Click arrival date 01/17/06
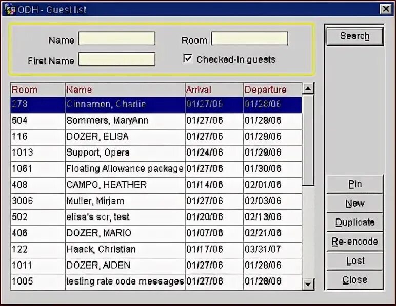The width and height of the screenshot is (396, 306). [x=214, y=250]
